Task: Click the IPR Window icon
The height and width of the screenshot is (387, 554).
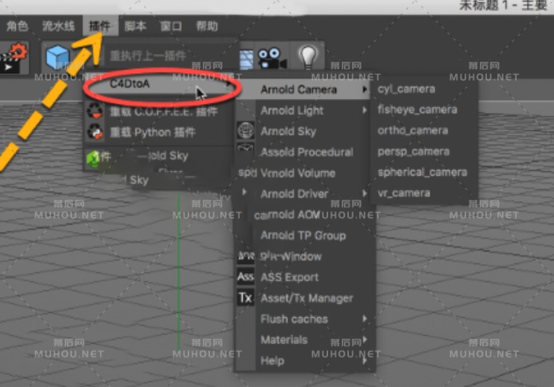Action: tap(246, 256)
